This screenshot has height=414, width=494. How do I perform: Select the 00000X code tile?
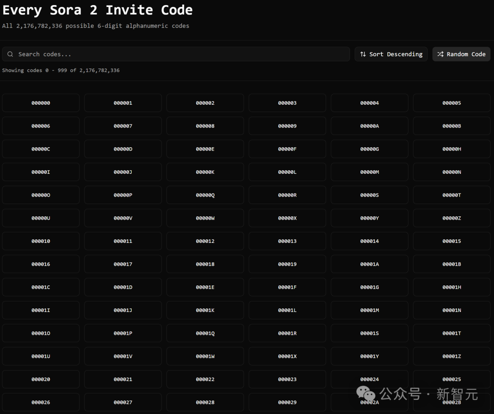point(287,218)
